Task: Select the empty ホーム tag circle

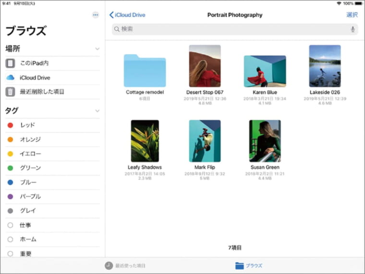Action: click(x=11, y=239)
